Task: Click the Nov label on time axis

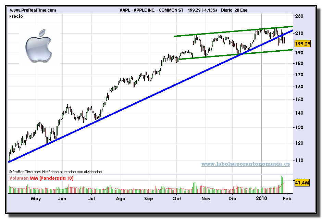Action: tap(206, 198)
